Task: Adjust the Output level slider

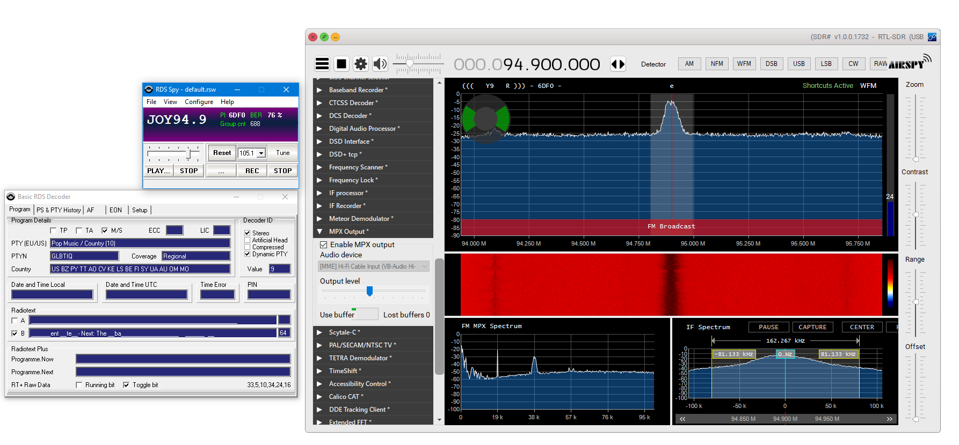Action: point(369,291)
